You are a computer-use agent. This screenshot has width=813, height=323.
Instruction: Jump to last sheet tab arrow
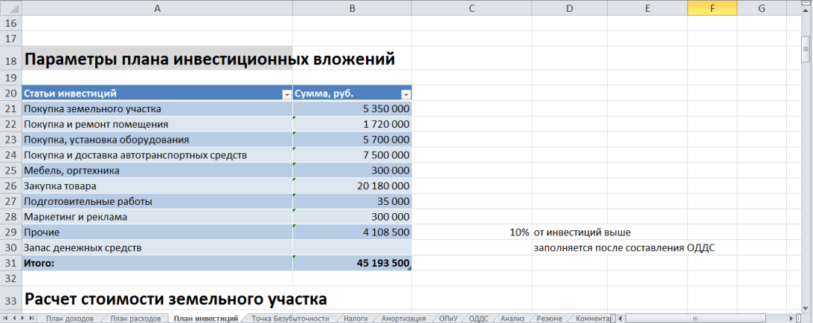tap(31, 318)
